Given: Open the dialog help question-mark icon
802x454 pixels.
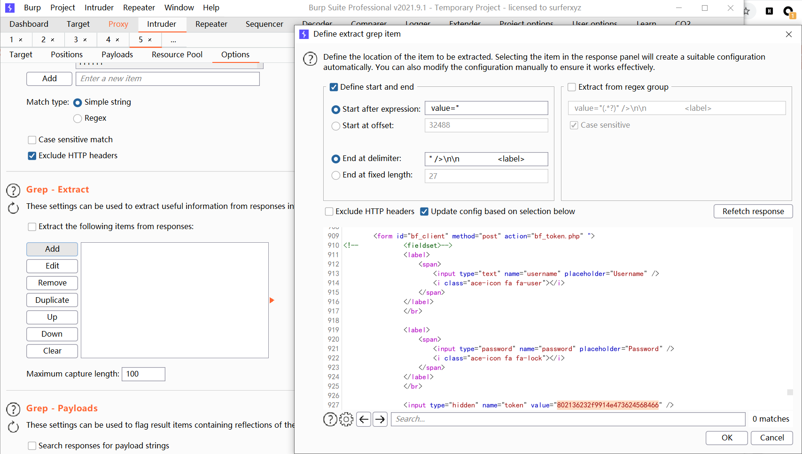Looking at the screenshot, I should click(310, 59).
